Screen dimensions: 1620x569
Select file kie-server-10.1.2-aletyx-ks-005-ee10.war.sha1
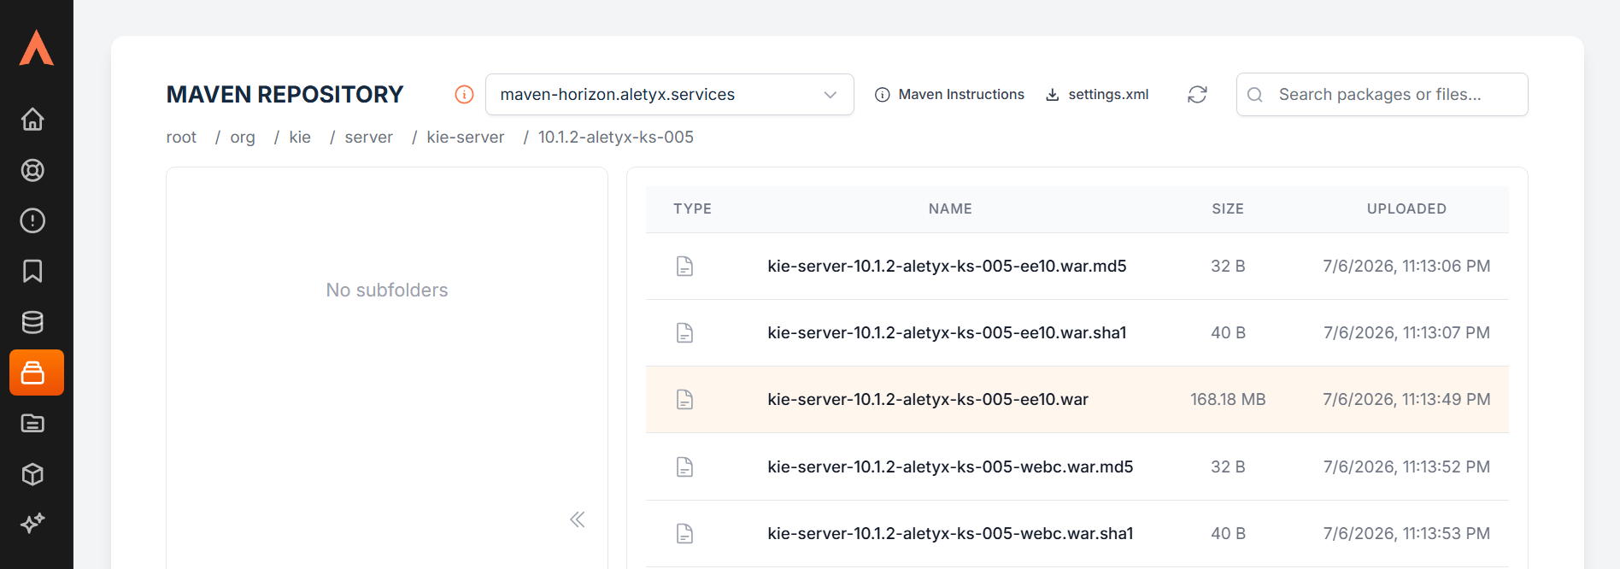pyautogui.click(x=947, y=332)
